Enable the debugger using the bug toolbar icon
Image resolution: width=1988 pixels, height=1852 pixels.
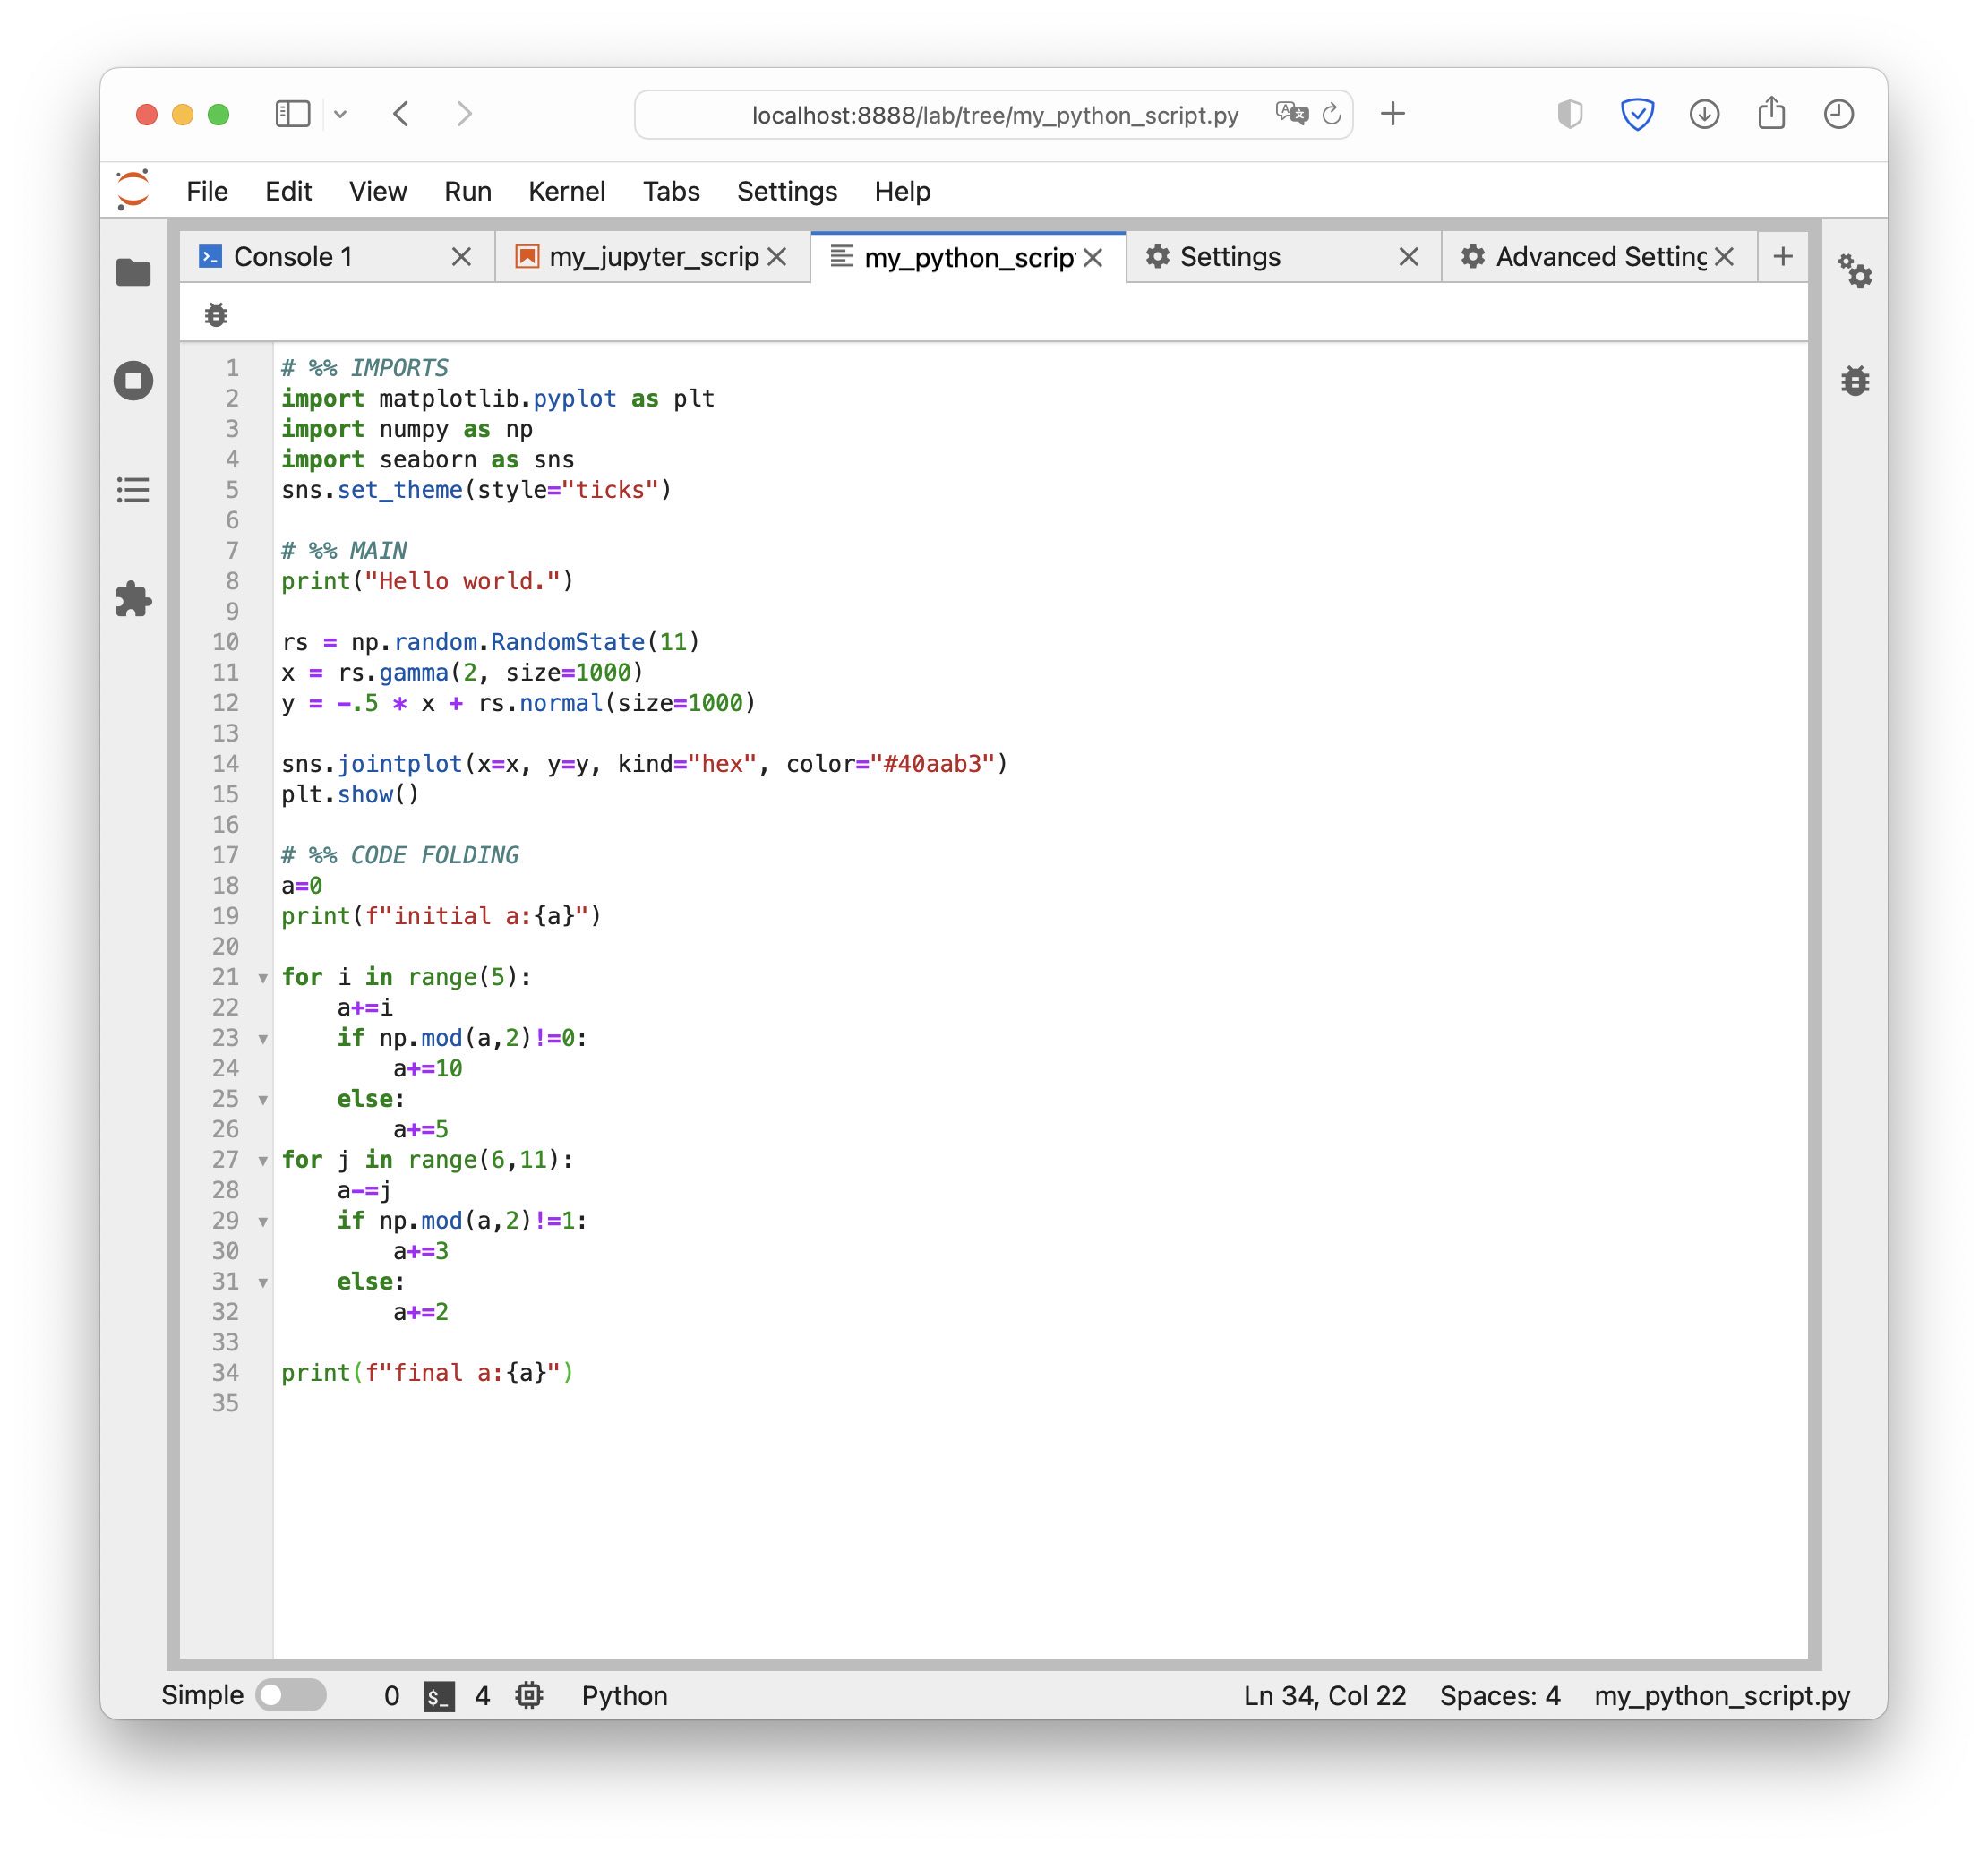click(215, 314)
